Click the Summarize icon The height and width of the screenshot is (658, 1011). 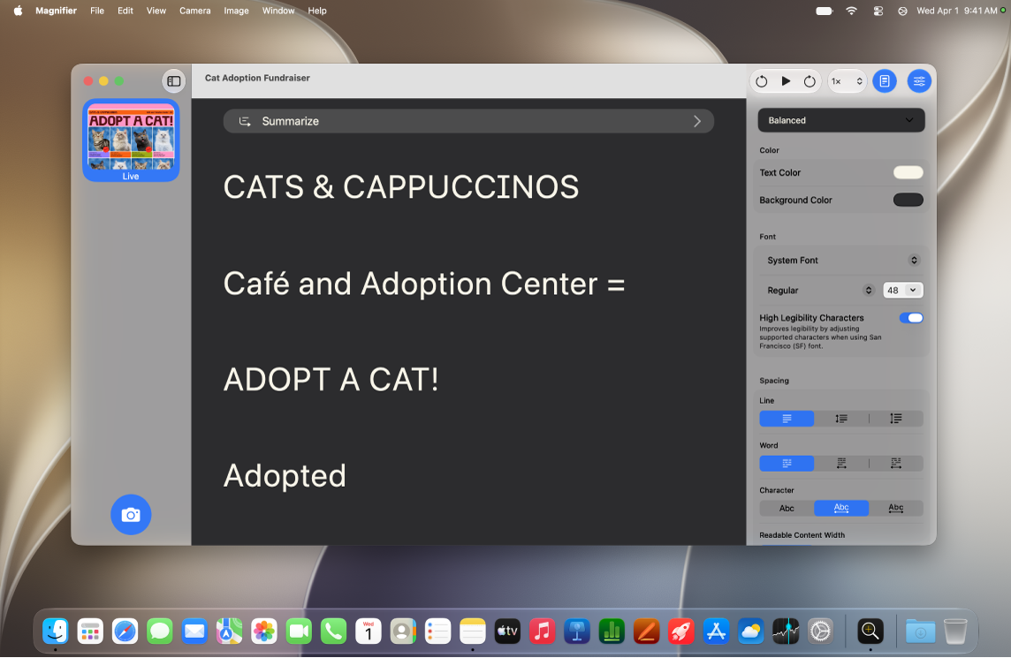pos(245,121)
